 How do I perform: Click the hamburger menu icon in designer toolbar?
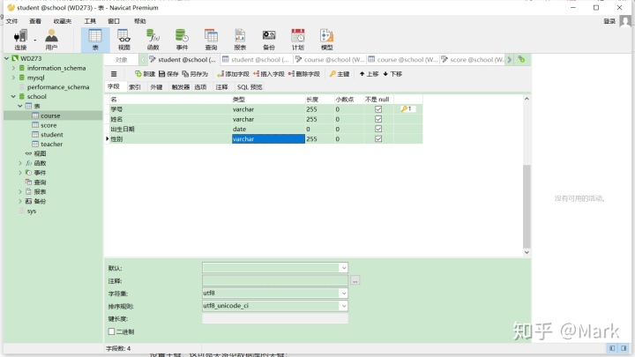(114, 74)
